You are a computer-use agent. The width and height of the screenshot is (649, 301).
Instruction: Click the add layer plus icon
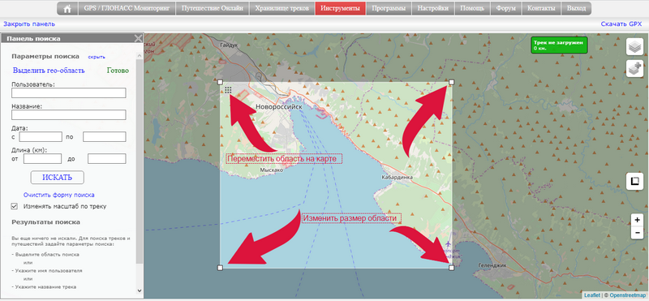634,68
